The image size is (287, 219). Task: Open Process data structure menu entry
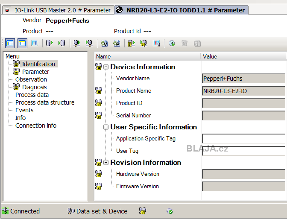(45, 102)
